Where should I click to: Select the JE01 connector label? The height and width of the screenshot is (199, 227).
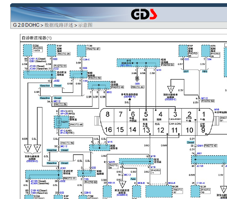(199, 153)
